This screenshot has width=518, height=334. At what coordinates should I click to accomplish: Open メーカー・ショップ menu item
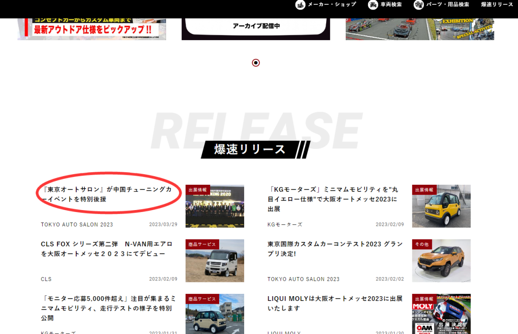332,5
